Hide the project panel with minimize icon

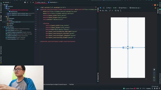click(33, 2)
